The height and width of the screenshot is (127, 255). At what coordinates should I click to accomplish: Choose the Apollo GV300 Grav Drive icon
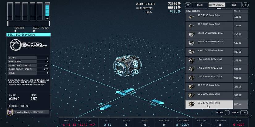point(191,52)
